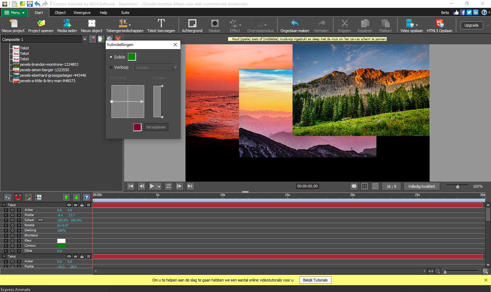This screenshot has width=491, height=292.
Task: Select the Solide fill radio button
Action: (111, 57)
